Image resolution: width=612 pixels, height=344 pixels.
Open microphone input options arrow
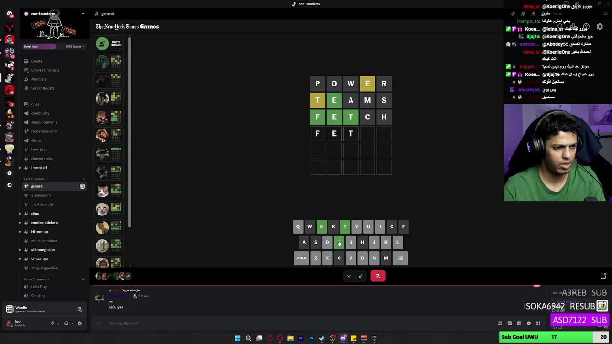[58, 323]
